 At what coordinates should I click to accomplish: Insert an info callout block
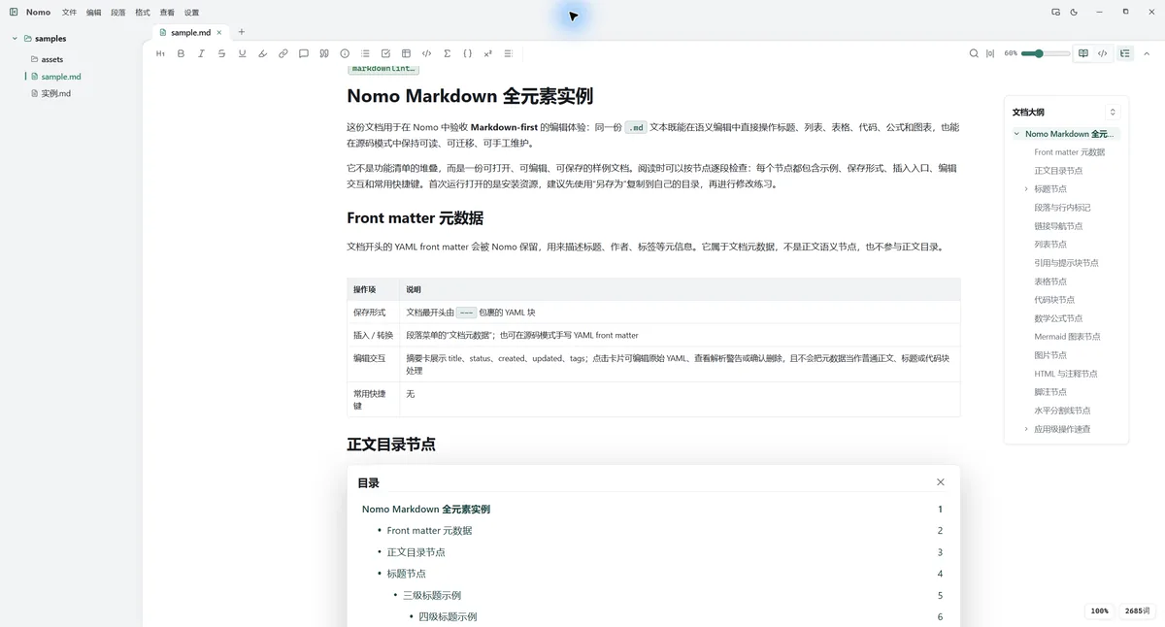pyautogui.click(x=345, y=53)
